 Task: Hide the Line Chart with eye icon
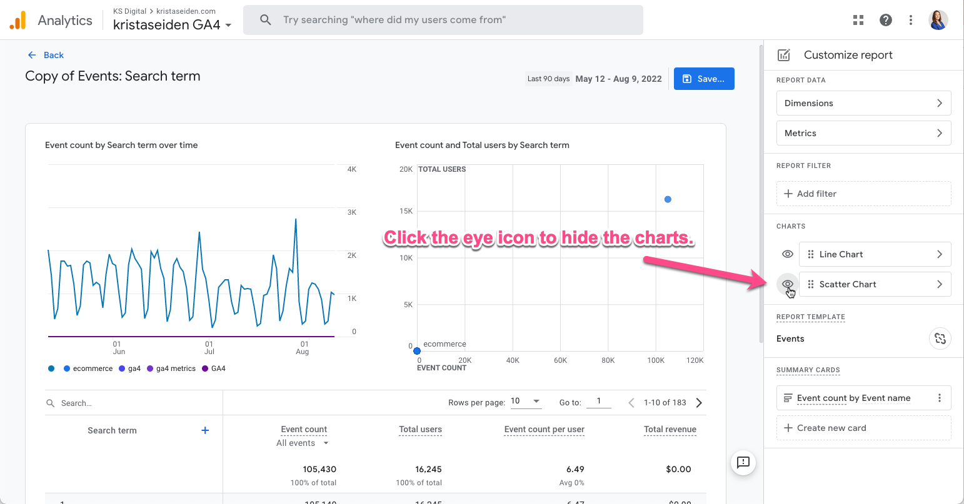[x=788, y=254]
